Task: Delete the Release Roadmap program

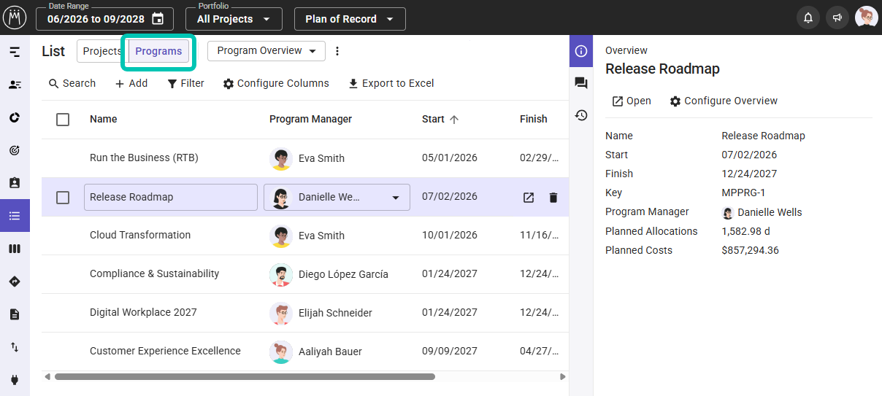Action: point(553,198)
